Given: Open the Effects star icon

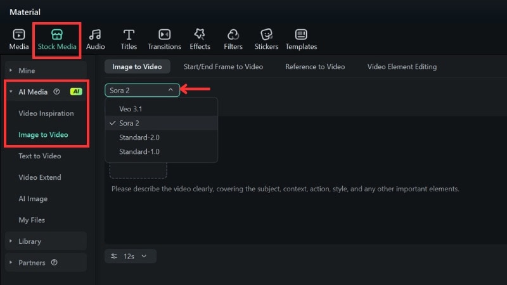Looking at the screenshot, I should (200, 34).
